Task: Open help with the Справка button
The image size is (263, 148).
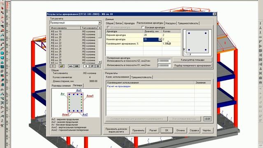Action: (x=194, y=130)
